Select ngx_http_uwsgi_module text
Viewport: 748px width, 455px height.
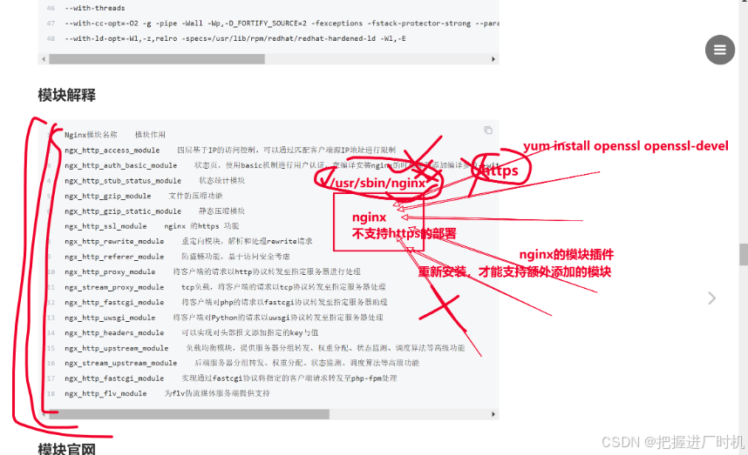[x=110, y=318]
